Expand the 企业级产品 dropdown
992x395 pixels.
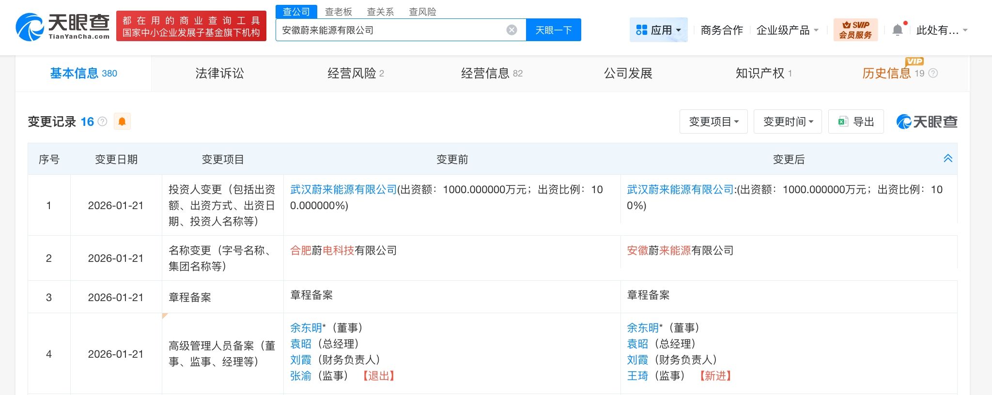coord(788,30)
